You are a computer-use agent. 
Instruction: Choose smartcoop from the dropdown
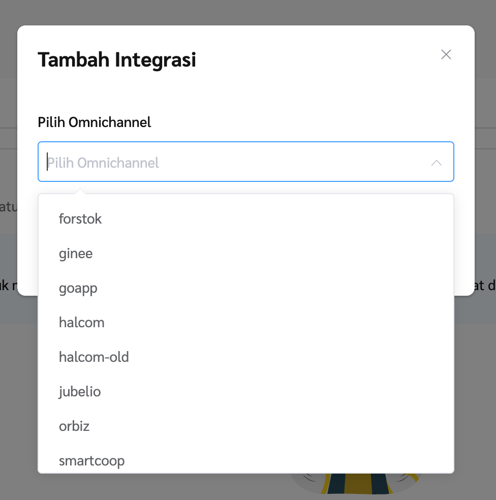[245, 458]
